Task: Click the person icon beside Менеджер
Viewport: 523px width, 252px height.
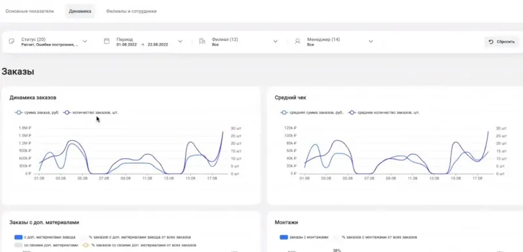Action: click(297, 41)
